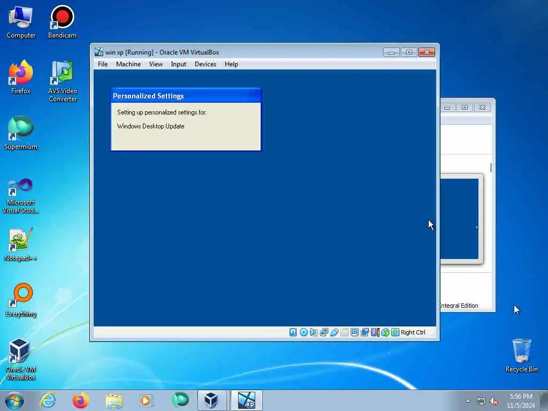The width and height of the screenshot is (548, 411).
Task: Select the Notepad++ desktop shortcut
Action: (x=21, y=245)
